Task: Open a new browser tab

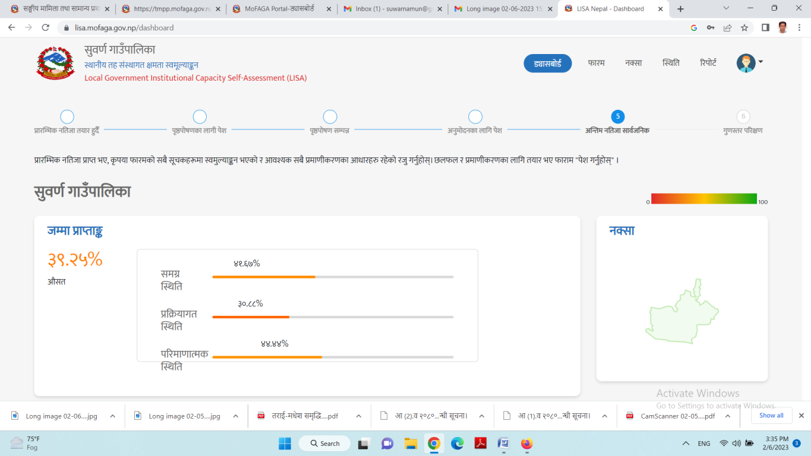Action: coord(680,9)
